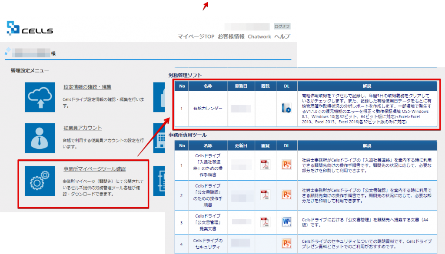Open the 設定情報の確認・編集 link
The width and height of the screenshot is (445, 254).
[x=87, y=87]
